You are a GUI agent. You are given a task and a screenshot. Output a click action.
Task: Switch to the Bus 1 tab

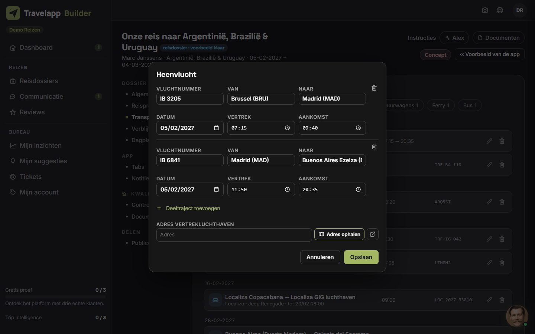pos(470,105)
